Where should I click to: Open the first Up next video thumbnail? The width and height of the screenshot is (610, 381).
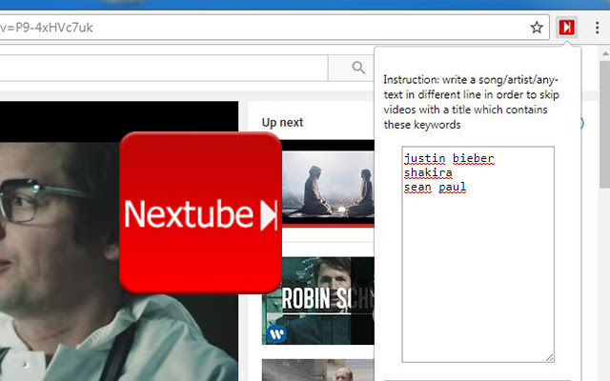318,184
